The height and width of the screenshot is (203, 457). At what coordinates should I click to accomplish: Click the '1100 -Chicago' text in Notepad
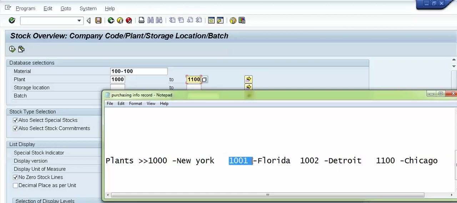click(x=407, y=160)
